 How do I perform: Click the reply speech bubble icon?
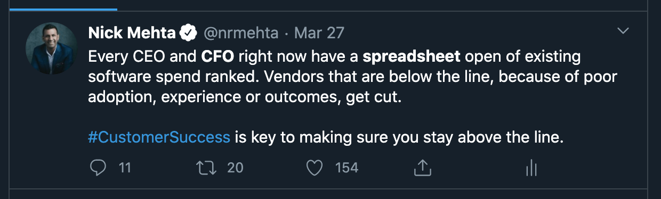click(98, 168)
